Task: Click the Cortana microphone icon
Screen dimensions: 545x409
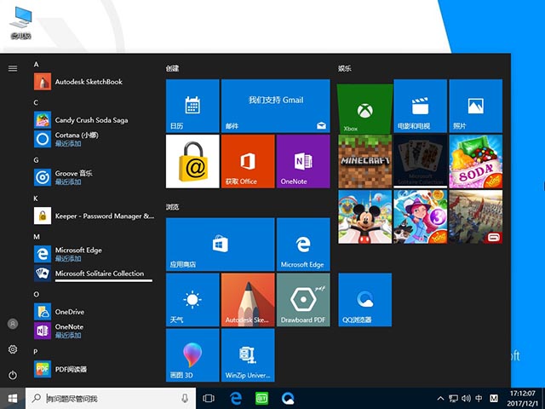Action: pyautogui.click(x=185, y=399)
